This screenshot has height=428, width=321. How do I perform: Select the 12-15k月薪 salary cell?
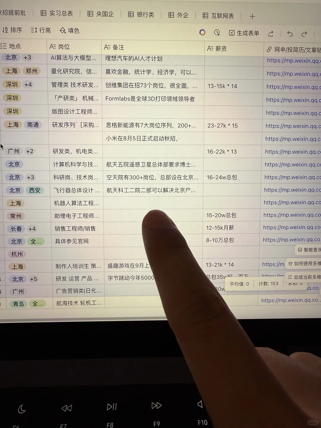(x=231, y=227)
